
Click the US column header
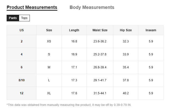pos(21,30)
